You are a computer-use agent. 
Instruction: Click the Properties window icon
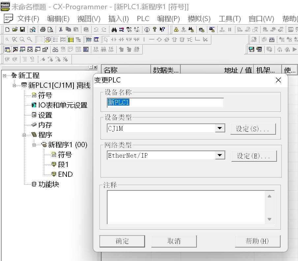[45, 49]
